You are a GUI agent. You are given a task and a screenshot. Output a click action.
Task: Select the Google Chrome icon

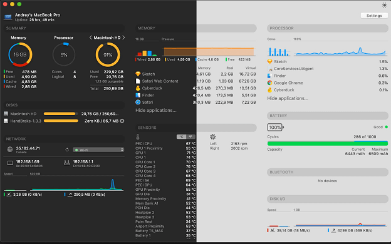[x=269, y=83]
